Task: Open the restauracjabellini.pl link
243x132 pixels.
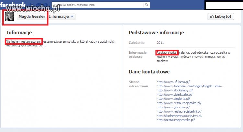Action: tap(179, 111)
